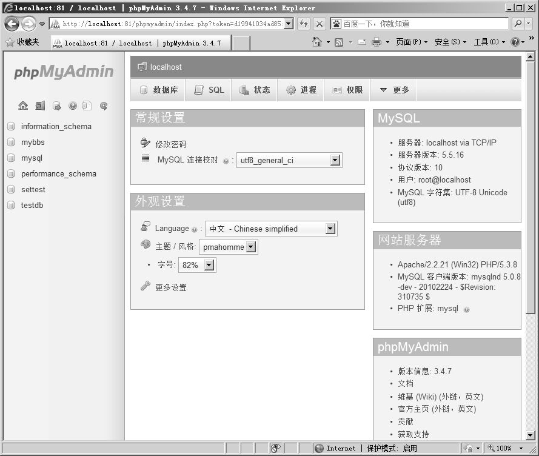
Task: Open the recent pages dropdown arrow beside Forward
Action: click(42, 24)
